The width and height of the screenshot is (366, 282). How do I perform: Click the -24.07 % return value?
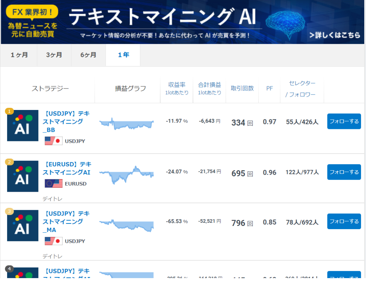(x=177, y=172)
